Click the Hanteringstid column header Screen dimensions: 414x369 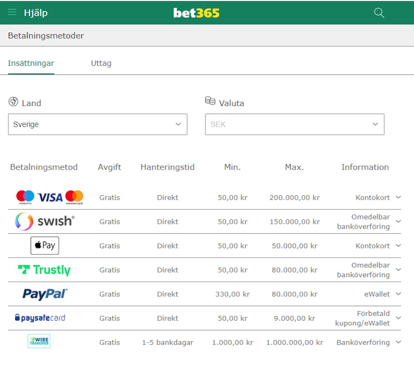(167, 167)
